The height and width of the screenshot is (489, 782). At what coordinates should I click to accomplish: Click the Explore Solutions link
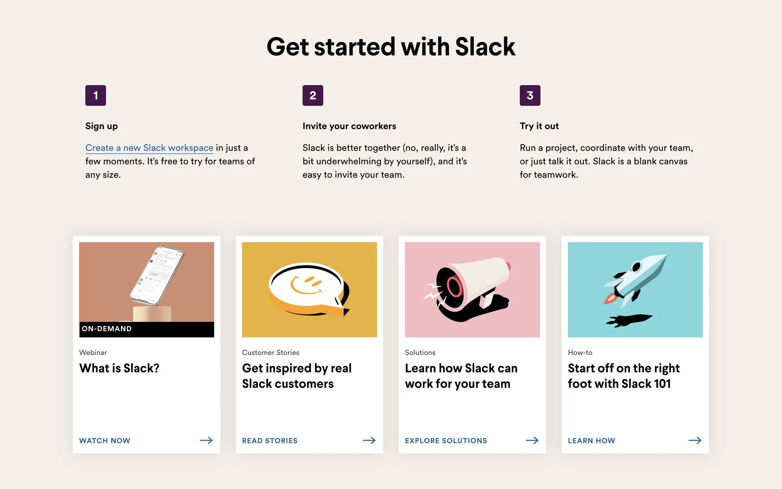tap(446, 441)
